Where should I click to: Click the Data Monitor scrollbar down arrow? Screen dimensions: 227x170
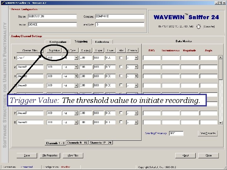click(x=220, y=123)
